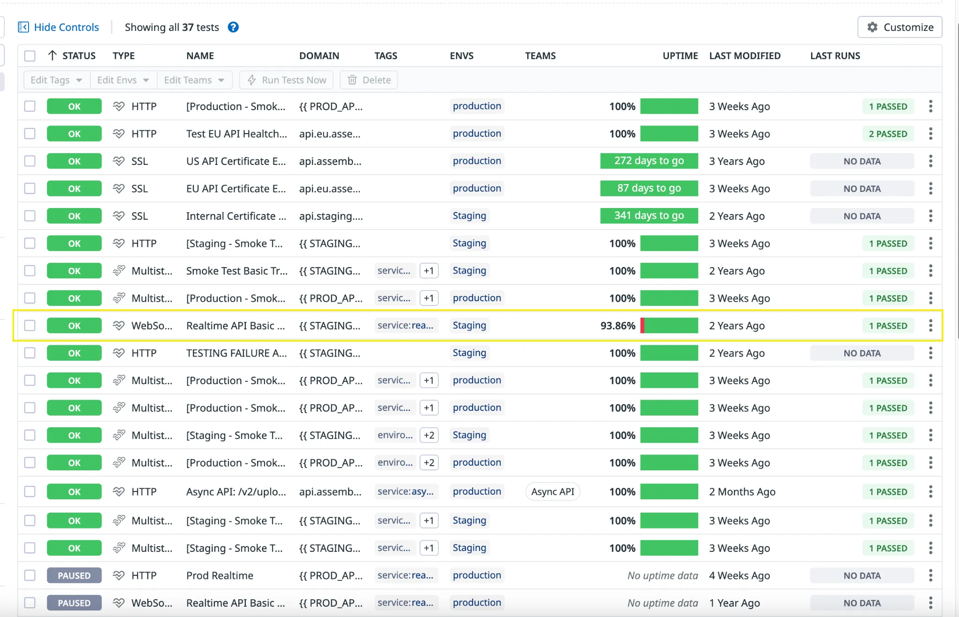The width and height of the screenshot is (959, 617).
Task: Click the gear icon in Customize
Action: point(872,27)
